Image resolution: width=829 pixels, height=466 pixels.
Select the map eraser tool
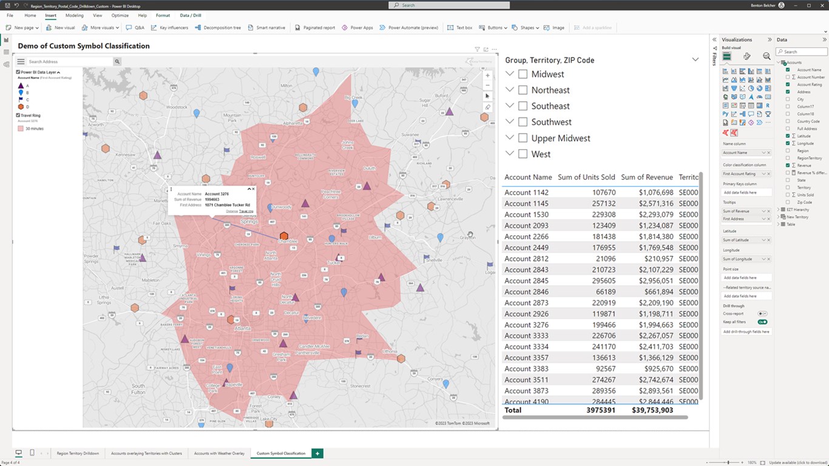coord(487,107)
